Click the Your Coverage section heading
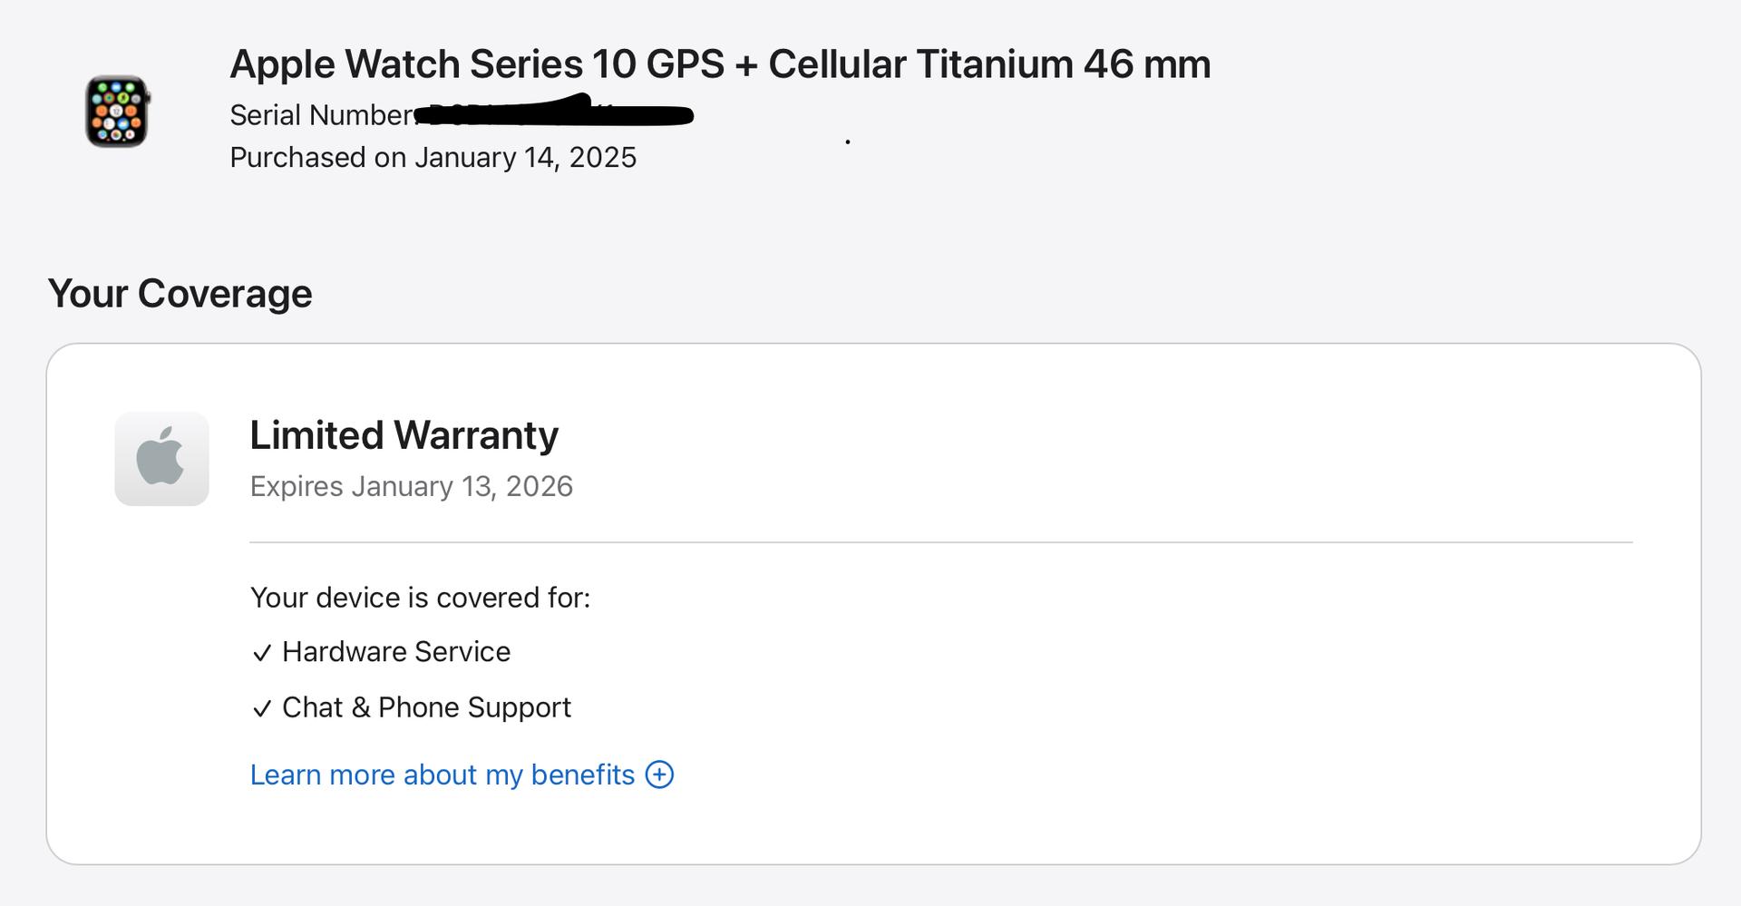The width and height of the screenshot is (1741, 906). pos(180,294)
